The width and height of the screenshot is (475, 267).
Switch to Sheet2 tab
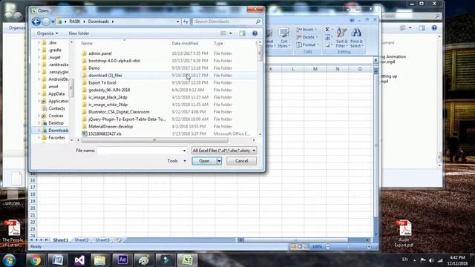coord(82,240)
